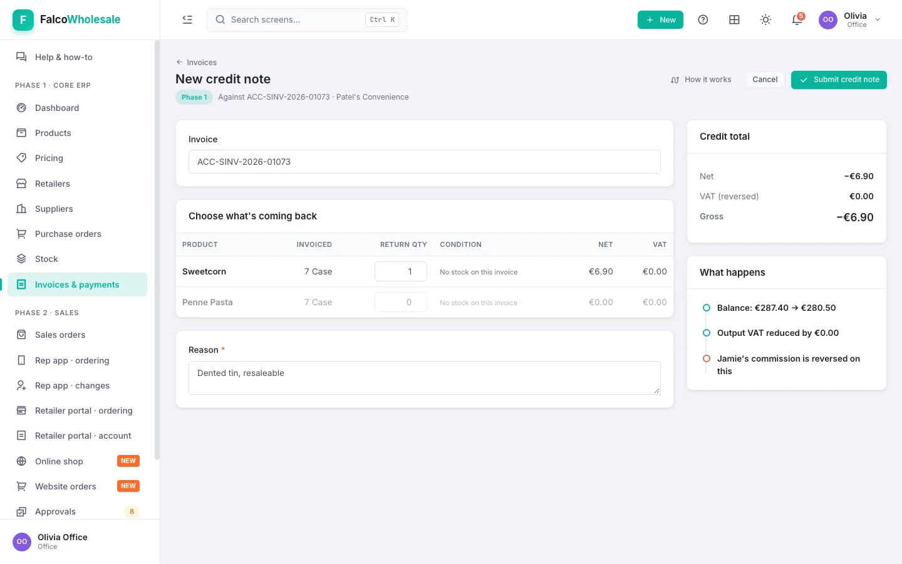Open the Invoice ACC-SINV-2026-01073 selector field
The height and width of the screenshot is (564, 902).
425,162
